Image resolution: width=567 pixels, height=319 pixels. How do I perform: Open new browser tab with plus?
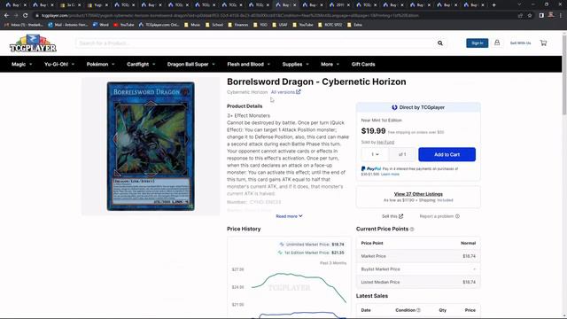(494, 5)
